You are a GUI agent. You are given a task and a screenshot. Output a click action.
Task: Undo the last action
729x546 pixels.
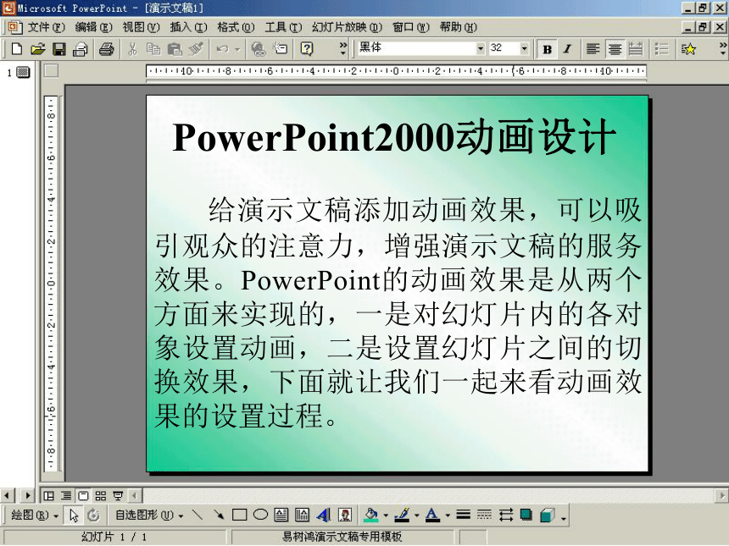coord(223,49)
